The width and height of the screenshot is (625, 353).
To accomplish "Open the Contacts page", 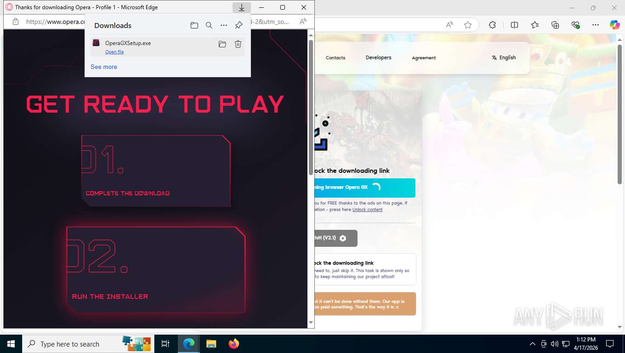I will [x=335, y=57].
